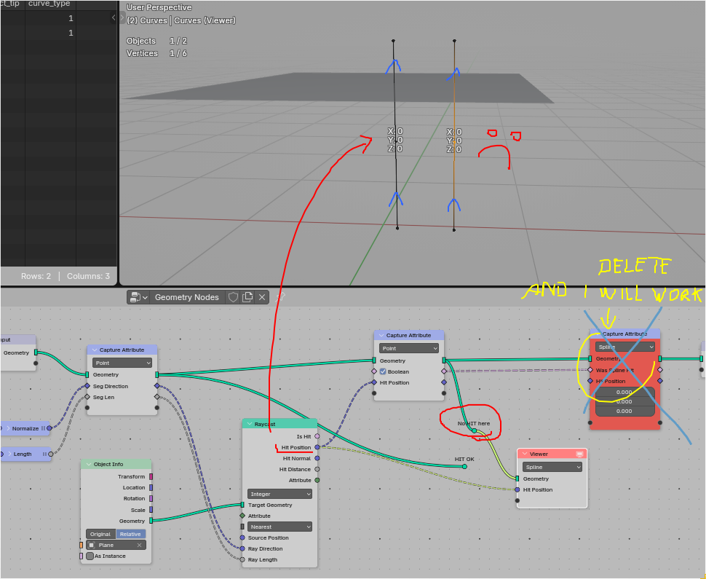The image size is (706, 579).
Task: Click the Raycast Hit Normal output socket
Action: [x=317, y=458]
